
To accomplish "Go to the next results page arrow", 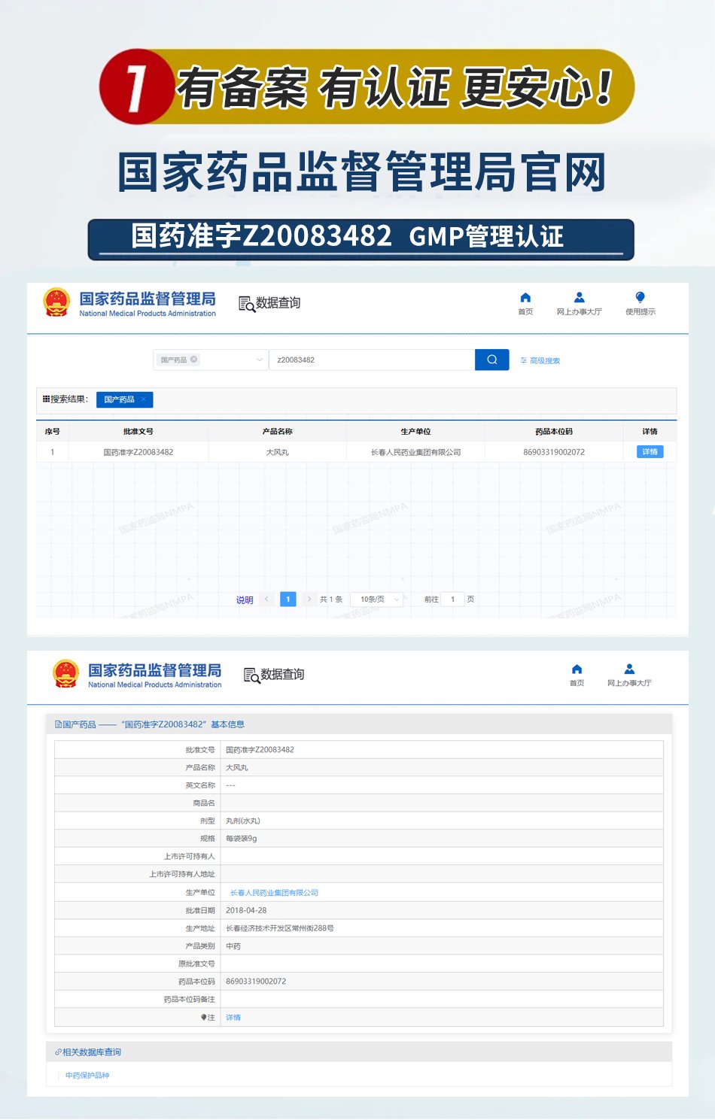I will [x=309, y=599].
